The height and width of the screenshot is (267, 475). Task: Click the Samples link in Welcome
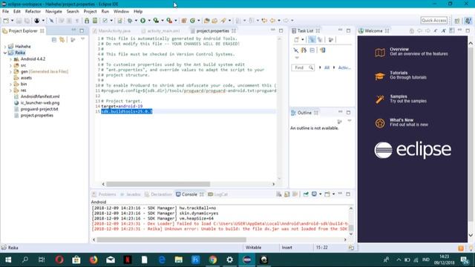[399, 96]
